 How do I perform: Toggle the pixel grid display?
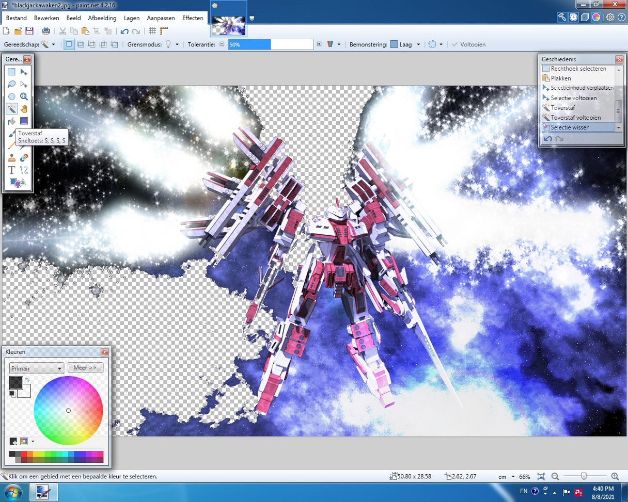click(x=152, y=31)
